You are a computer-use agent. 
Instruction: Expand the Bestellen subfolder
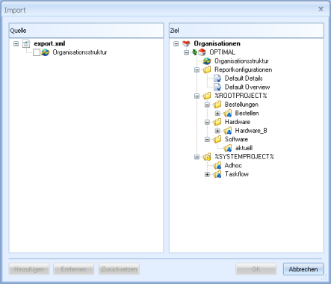click(217, 114)
